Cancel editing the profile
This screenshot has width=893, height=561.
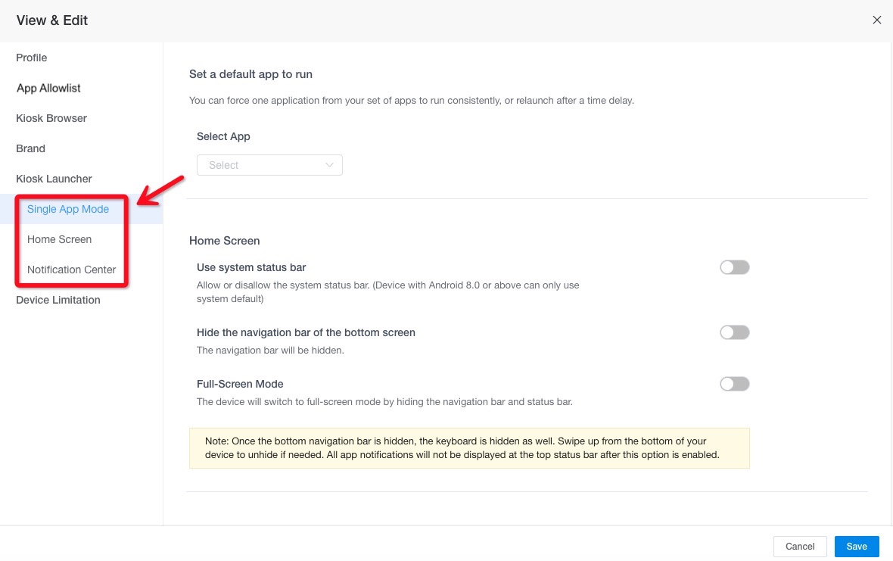pyautogui.click(x=799, y=546)
